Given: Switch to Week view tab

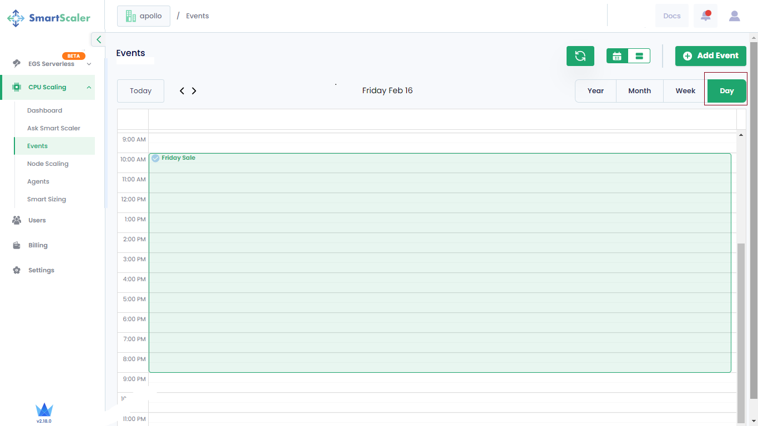Looking at the screenshot, I should tap(685, 91).
